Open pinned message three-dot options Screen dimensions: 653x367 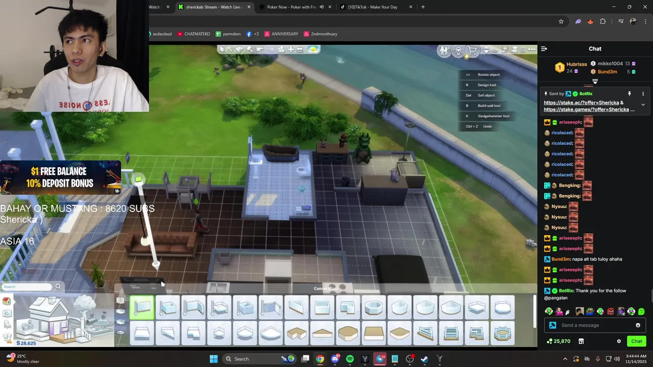click(643, 94)
